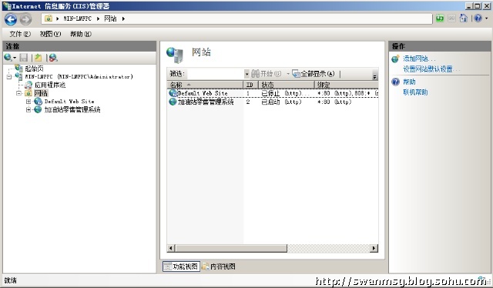Image resolution: width=493 pixels, height=288 pixels.
Task: Sort by the 名称 column header
Action: click(205, 85)
